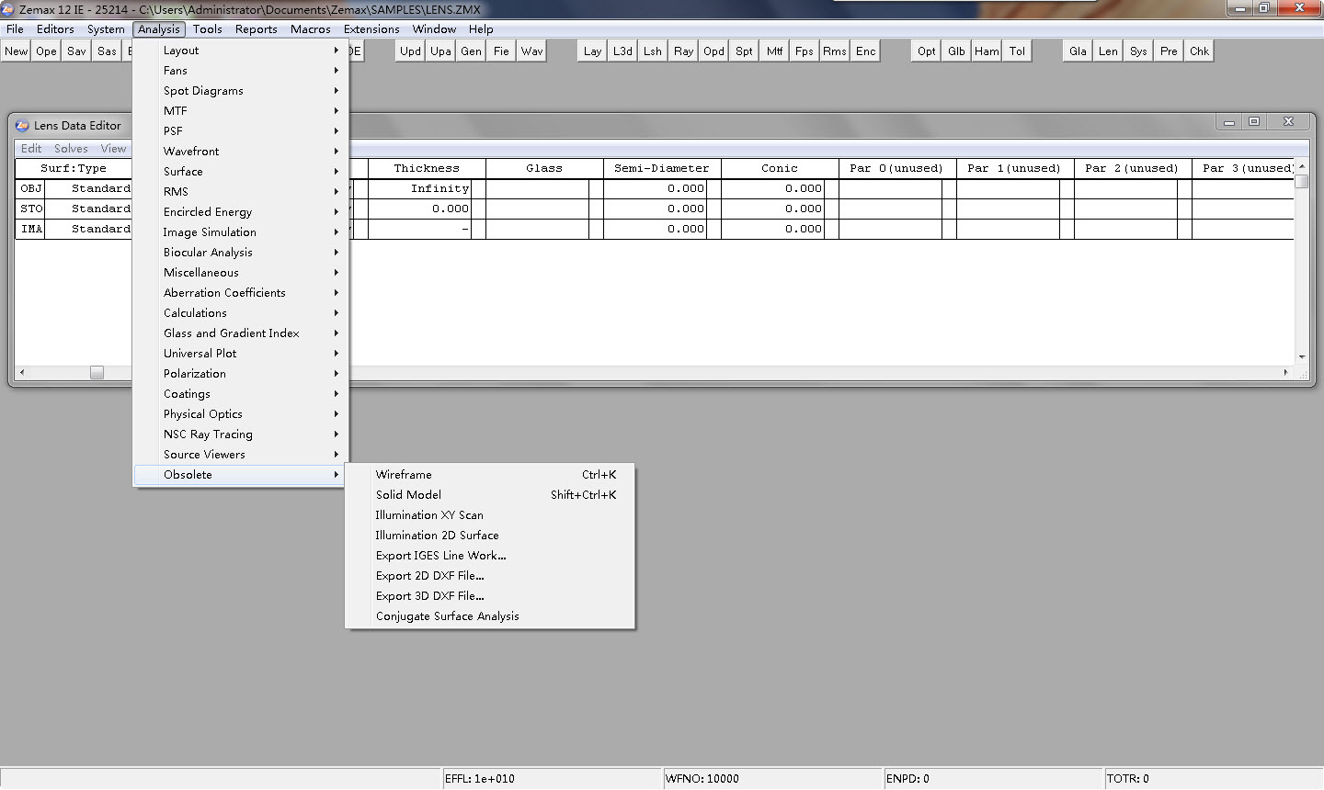Click the editor's vertical scrollbar down arrow
This screenshot has height=790, width=1324.
tap(1302, 356)
